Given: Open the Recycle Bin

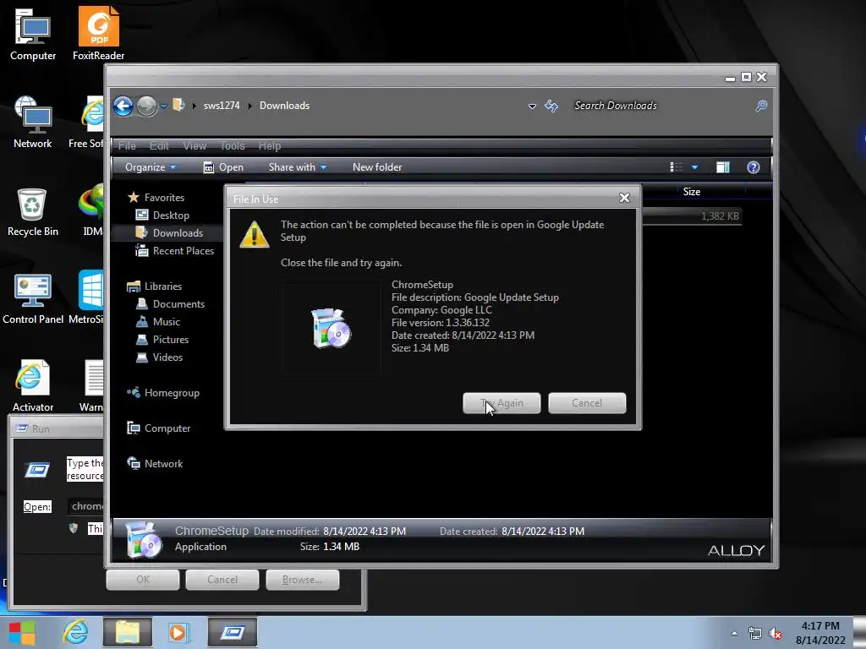Looking at the screenshot, I should point(33,212).
